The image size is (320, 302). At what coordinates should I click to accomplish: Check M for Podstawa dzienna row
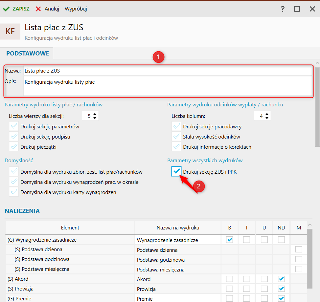click(x=299, y=249)
